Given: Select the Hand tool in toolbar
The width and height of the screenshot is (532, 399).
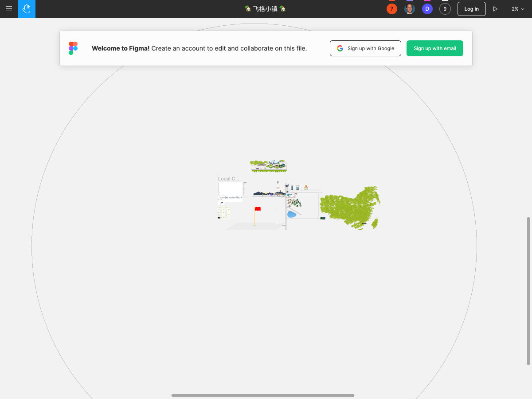Looking at the screenshot, I should tap(27, 9).
